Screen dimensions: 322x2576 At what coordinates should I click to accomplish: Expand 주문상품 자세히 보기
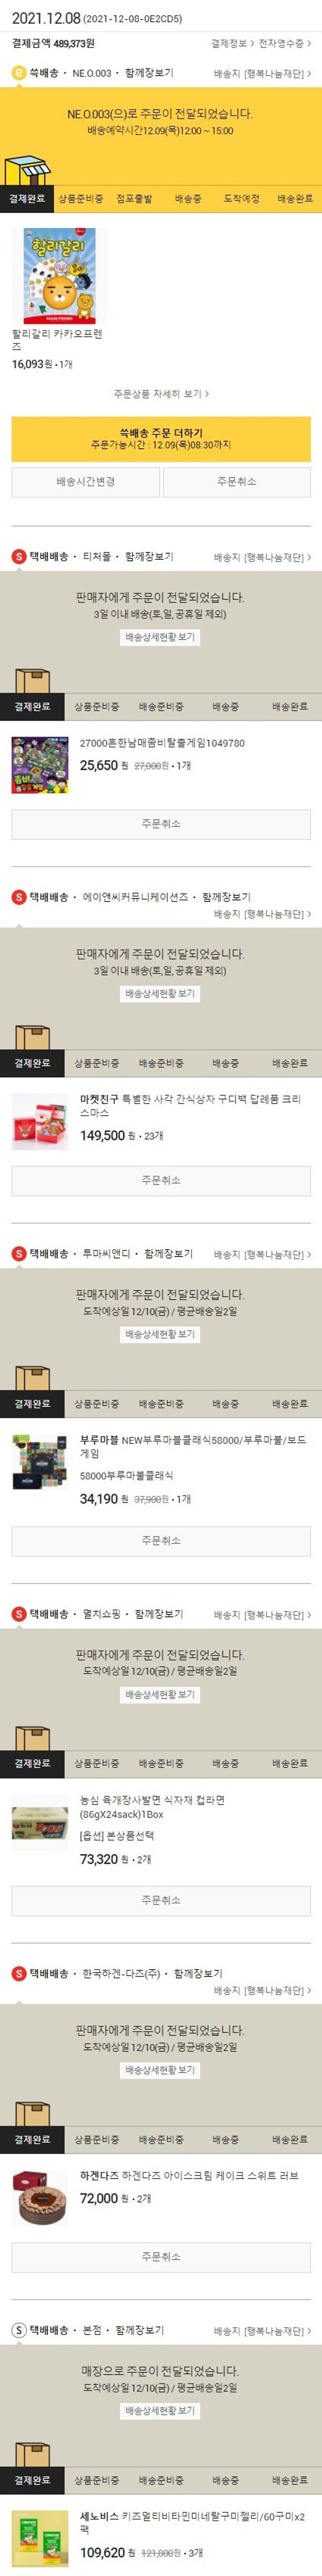pos(161,394)
